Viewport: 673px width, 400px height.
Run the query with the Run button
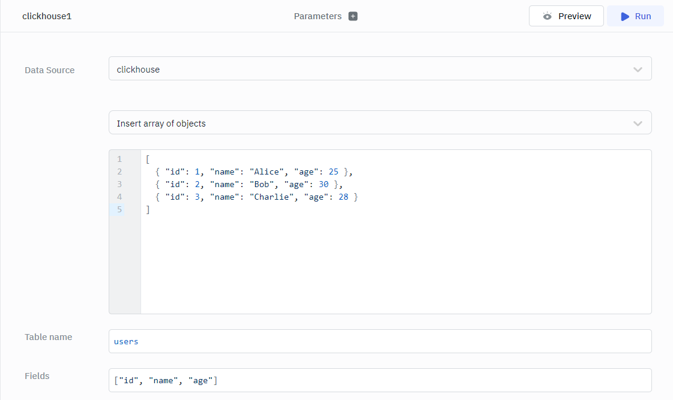click(635, 16)
